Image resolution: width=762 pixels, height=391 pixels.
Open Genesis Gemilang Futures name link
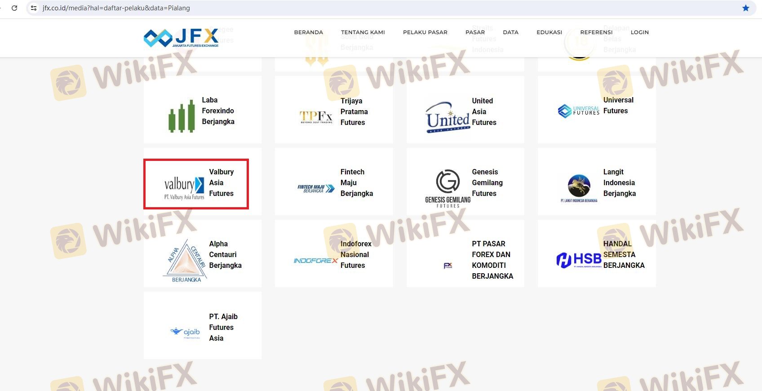(487, 183)
